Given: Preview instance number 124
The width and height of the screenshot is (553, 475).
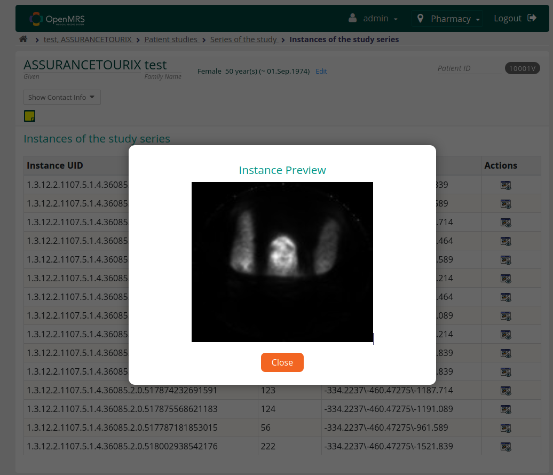Looking at the screenshot, I should (x=505, y=409).
